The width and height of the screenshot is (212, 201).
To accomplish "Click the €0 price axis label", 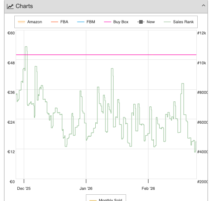I will click(12, 182).
